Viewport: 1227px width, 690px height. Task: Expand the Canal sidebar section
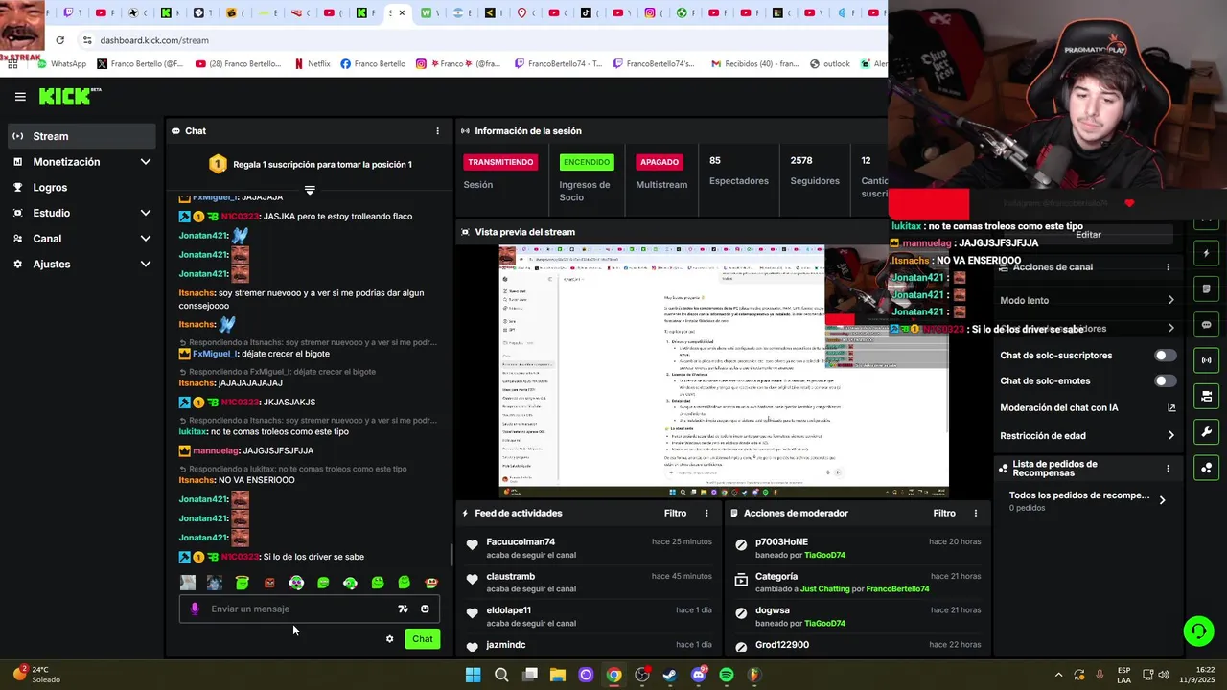coord(81,239)
